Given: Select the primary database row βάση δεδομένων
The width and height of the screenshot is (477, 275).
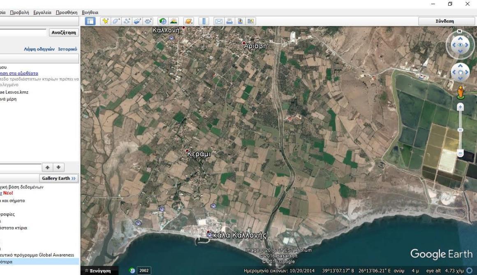Looking at the screenshot, I should coord(22,187).
